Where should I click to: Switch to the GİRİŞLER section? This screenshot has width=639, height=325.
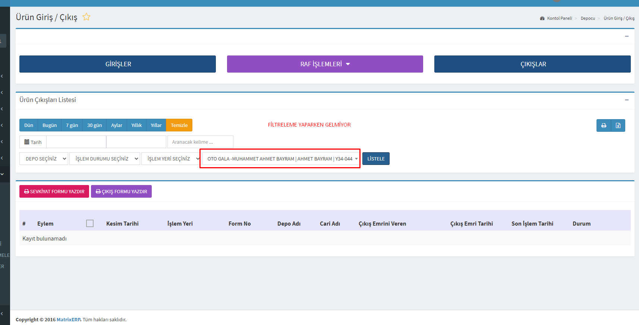point(117,64)
